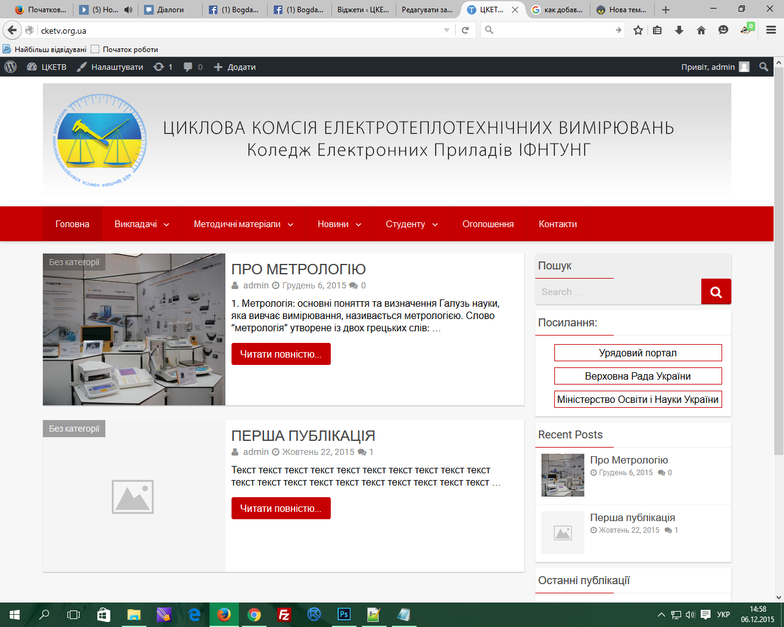
Task: Open the Урядовий портал link
Action: coord(638,353)
